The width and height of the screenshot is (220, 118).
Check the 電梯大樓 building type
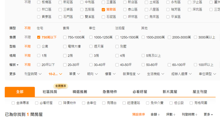point(65,46)
